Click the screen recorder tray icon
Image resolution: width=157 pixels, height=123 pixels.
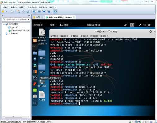click(125, 25)
